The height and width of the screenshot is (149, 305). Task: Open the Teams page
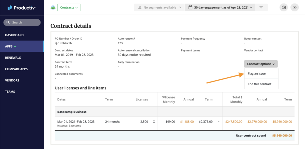pos(10,92)
